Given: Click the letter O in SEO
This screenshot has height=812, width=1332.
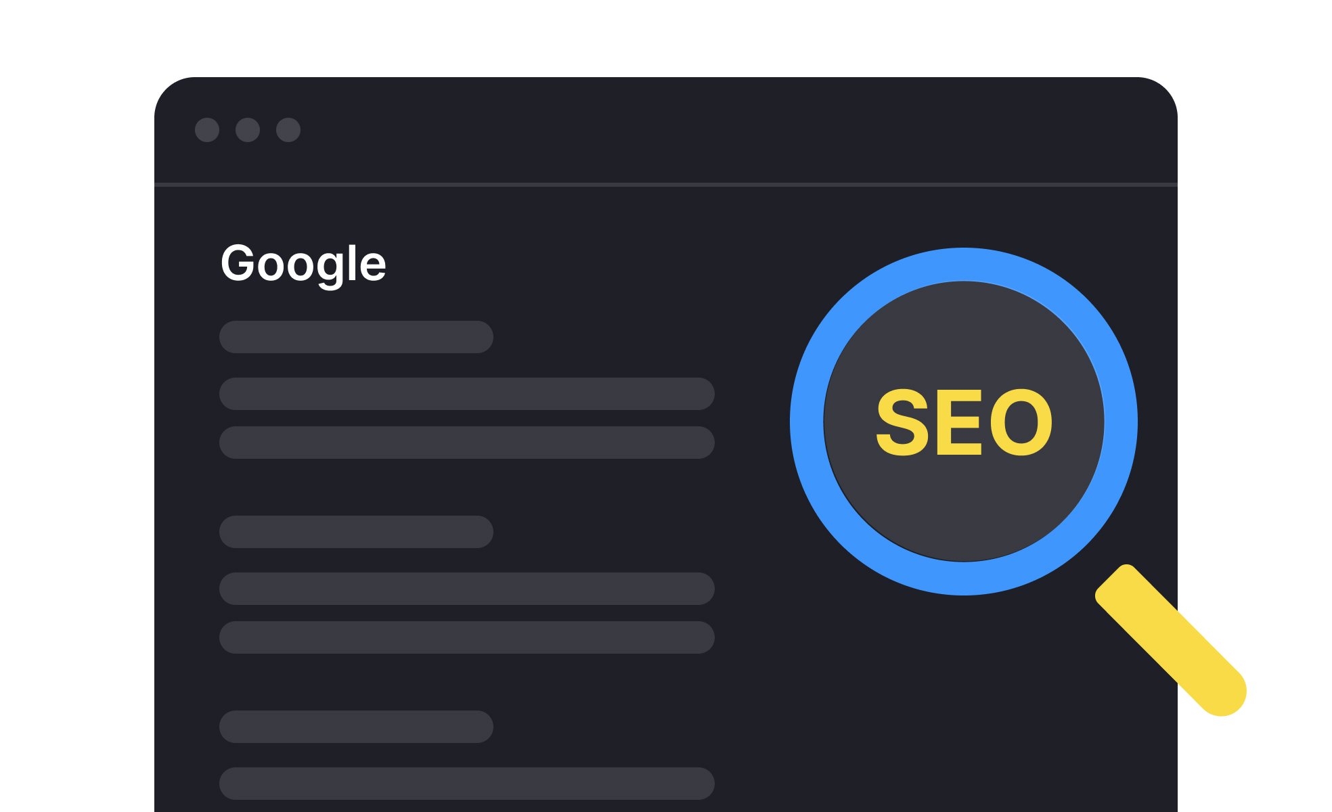Looking at the screenshot, I should [1021, 423].
